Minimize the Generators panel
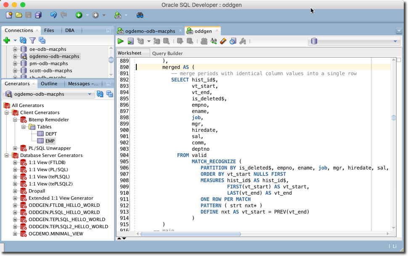This screenshot has height=256, width=408. 109,84
